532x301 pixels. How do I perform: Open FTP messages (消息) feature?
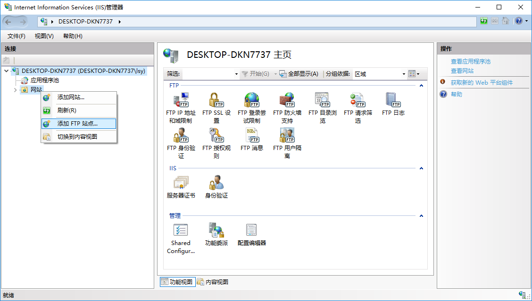(x=252, y=139)
